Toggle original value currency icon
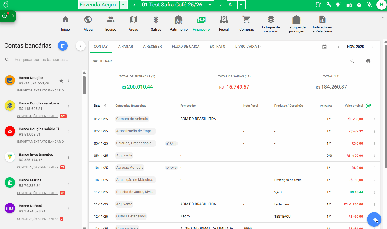This screenshot has height=229, width=387. click(368, 106)
